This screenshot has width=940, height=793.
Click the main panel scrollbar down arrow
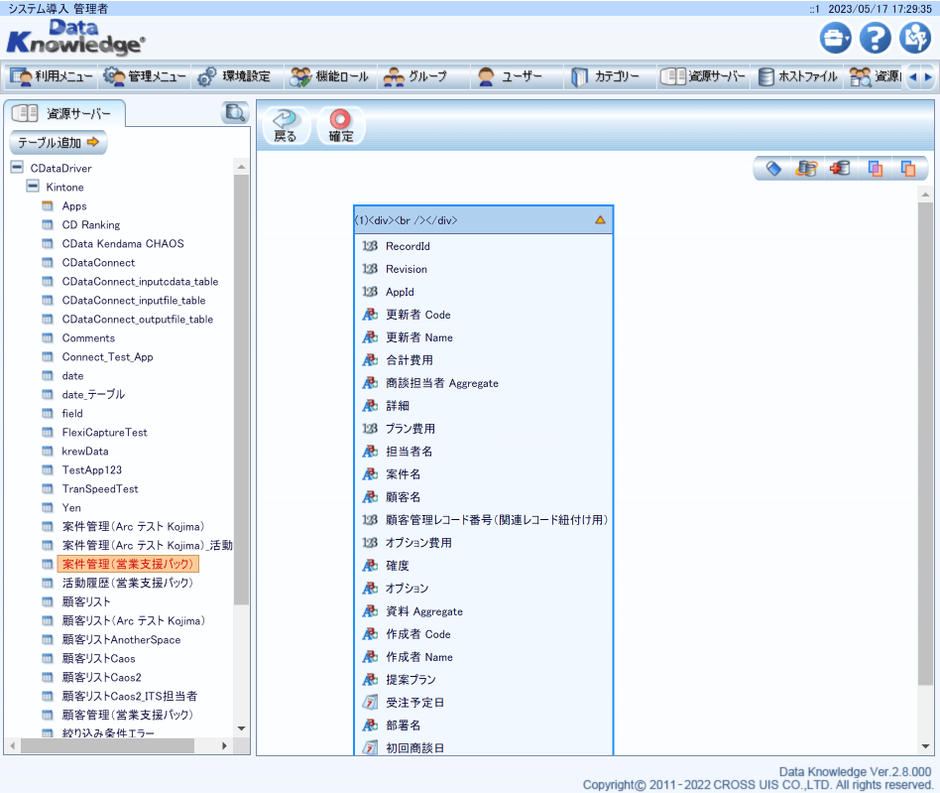click(925, 746)
